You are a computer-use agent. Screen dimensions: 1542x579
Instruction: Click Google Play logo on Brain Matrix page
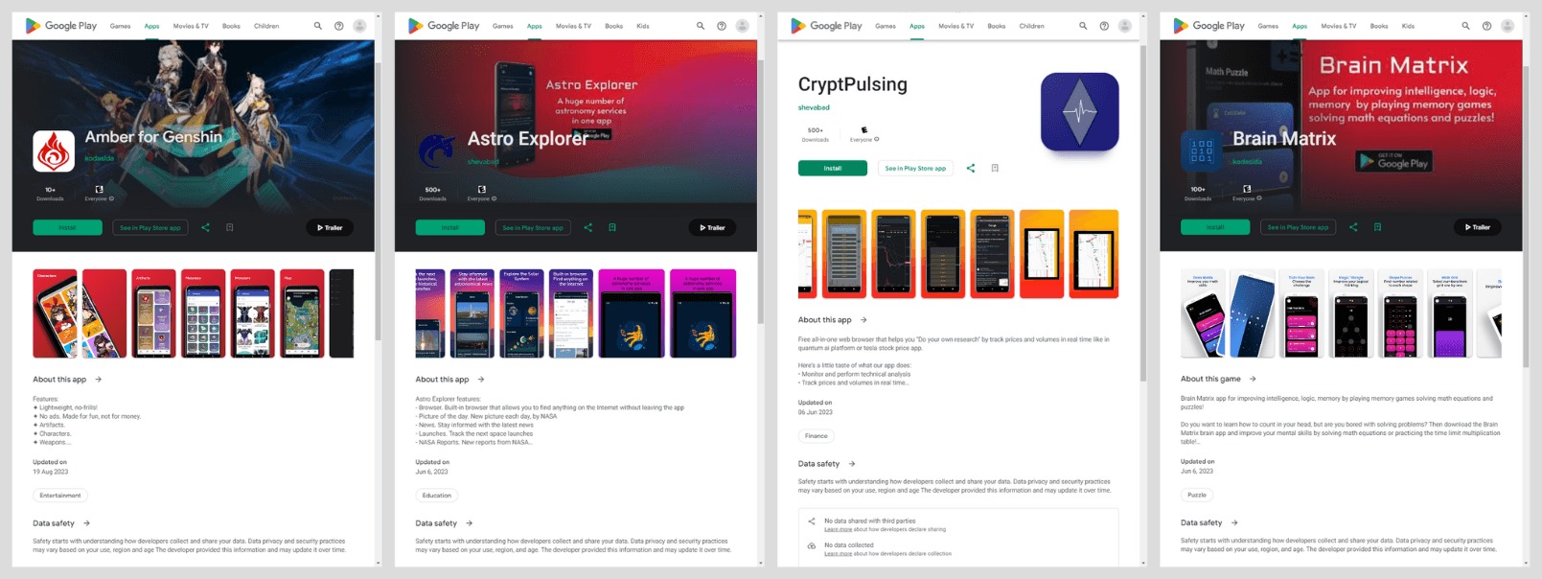coord(1209,26)
